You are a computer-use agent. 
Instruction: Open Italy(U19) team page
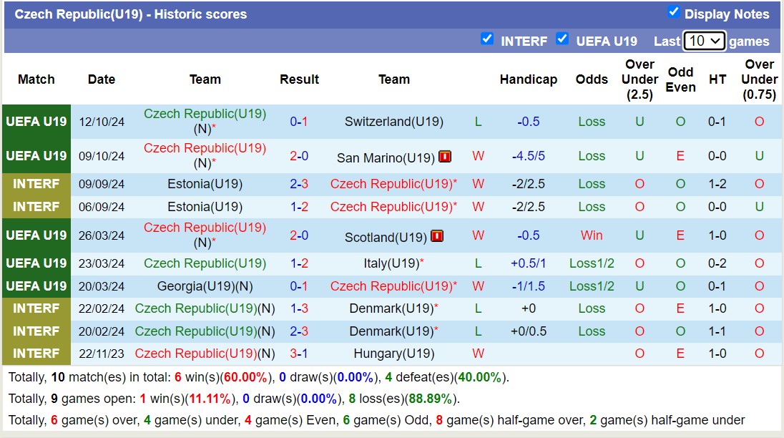point(391,263)
